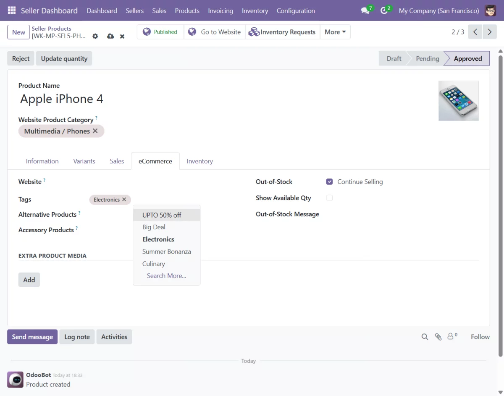Image resolution: width=504 pixels, height=396 pixels.
Task: Click the New button
Action: tap(18, 32)
